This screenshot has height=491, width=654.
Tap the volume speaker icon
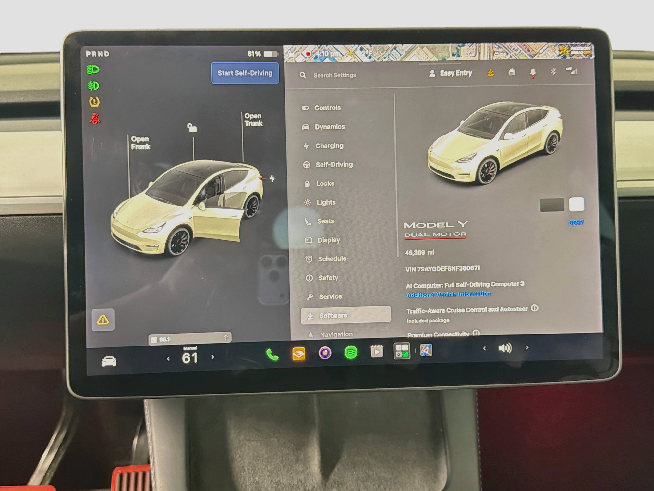(x=505, y=348)
